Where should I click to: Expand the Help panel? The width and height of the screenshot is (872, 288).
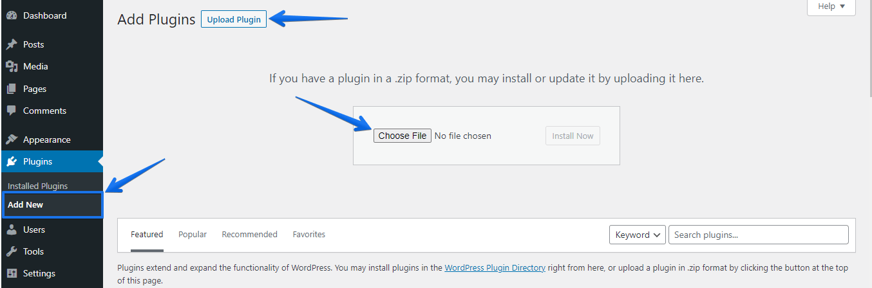(831, 6)
